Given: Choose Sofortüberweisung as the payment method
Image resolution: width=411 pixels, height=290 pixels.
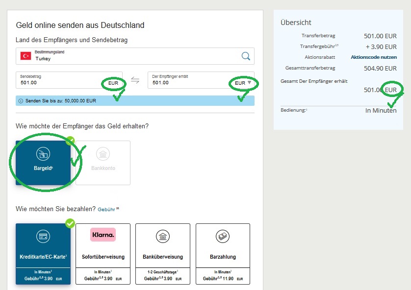Looking at the screenshot, I should (x=103, y=254).
